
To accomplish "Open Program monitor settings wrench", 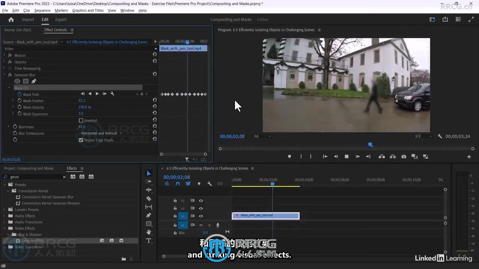I will point(440,136).
